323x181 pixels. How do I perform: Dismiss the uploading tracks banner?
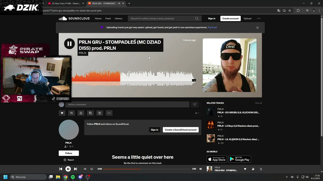[257, 28]
